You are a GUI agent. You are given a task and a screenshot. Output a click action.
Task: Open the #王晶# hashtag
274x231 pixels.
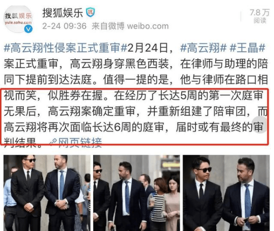pos(248,48)
